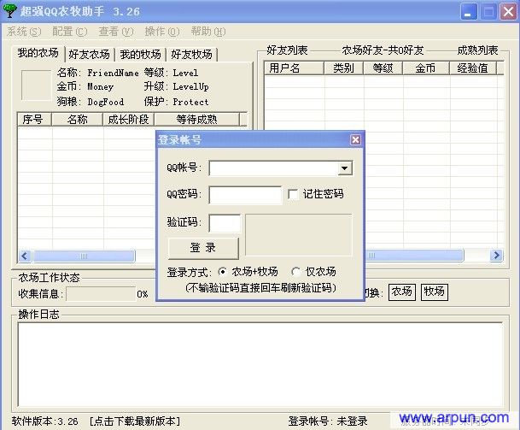Image resolution: width=520 pixels, height=430 pixels.
Task: Select the 仅农场 login mode
Action: pos(295,272)
